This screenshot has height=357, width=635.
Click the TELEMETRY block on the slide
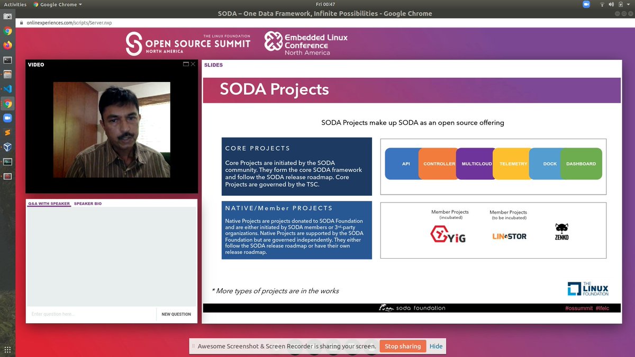coord(512,164)
